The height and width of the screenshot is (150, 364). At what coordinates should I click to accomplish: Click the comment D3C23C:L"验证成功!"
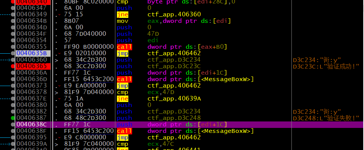[x=326, y=66]
